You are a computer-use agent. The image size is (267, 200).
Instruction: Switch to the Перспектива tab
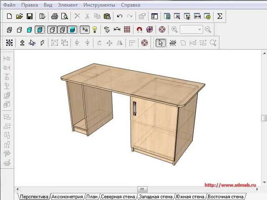point(34,196)
